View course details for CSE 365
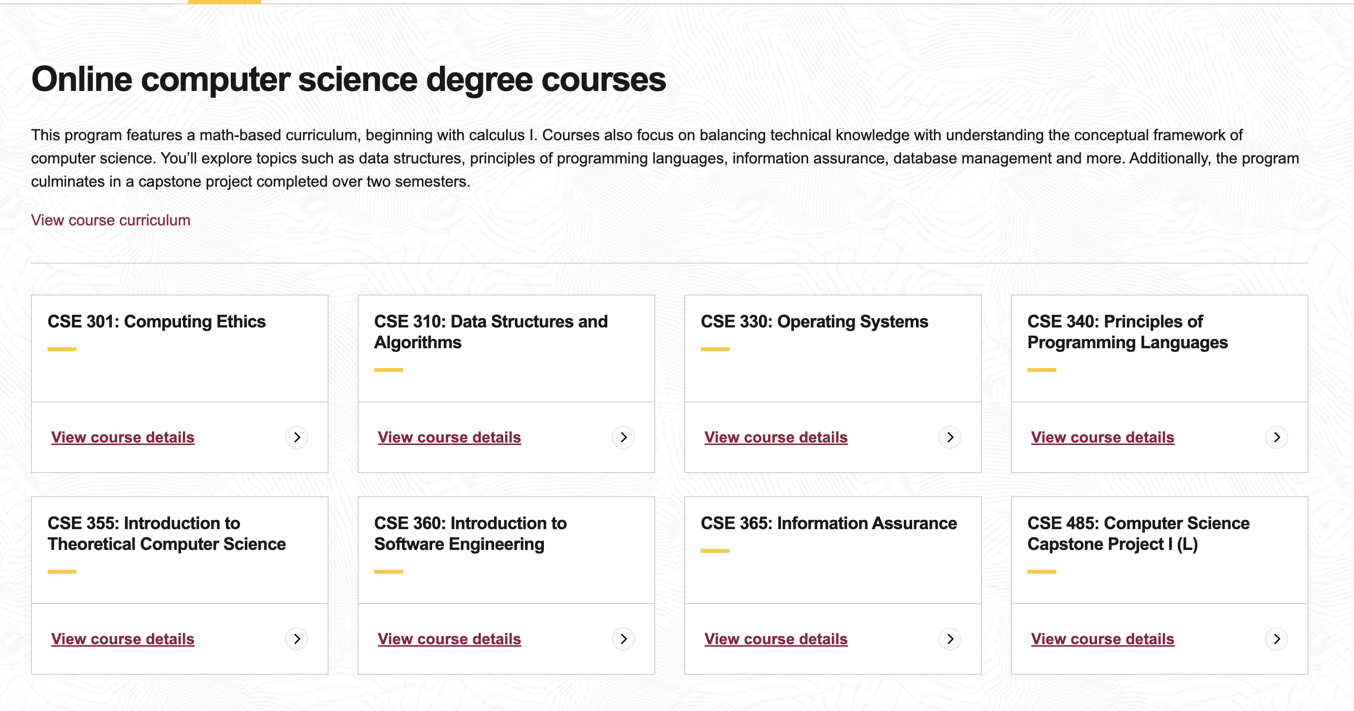The height and width of the screenshot is (711, 1354). coord(775,639)
